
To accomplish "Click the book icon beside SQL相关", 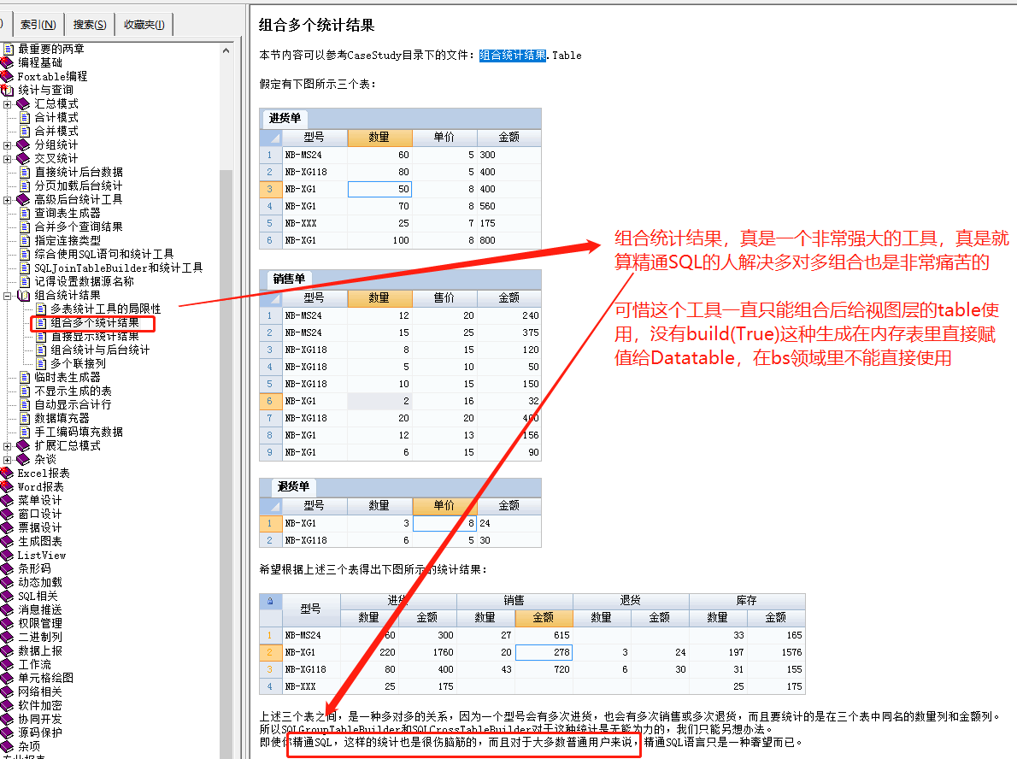I will click(x=7, y=596).
